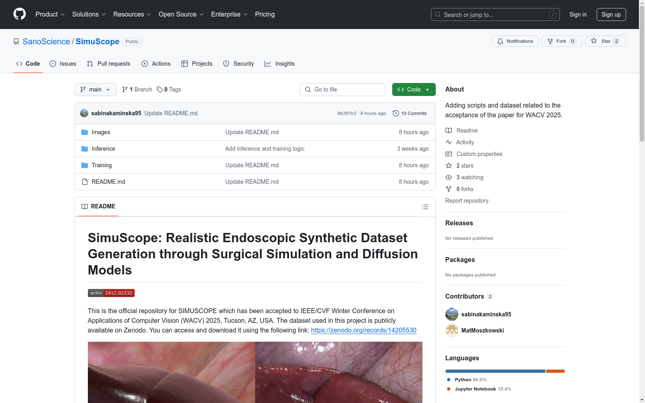The height and width of the screenshot is (403, 645).
Task: Go to Security tab
Action: pyautogui.click(x=239, y=64)
